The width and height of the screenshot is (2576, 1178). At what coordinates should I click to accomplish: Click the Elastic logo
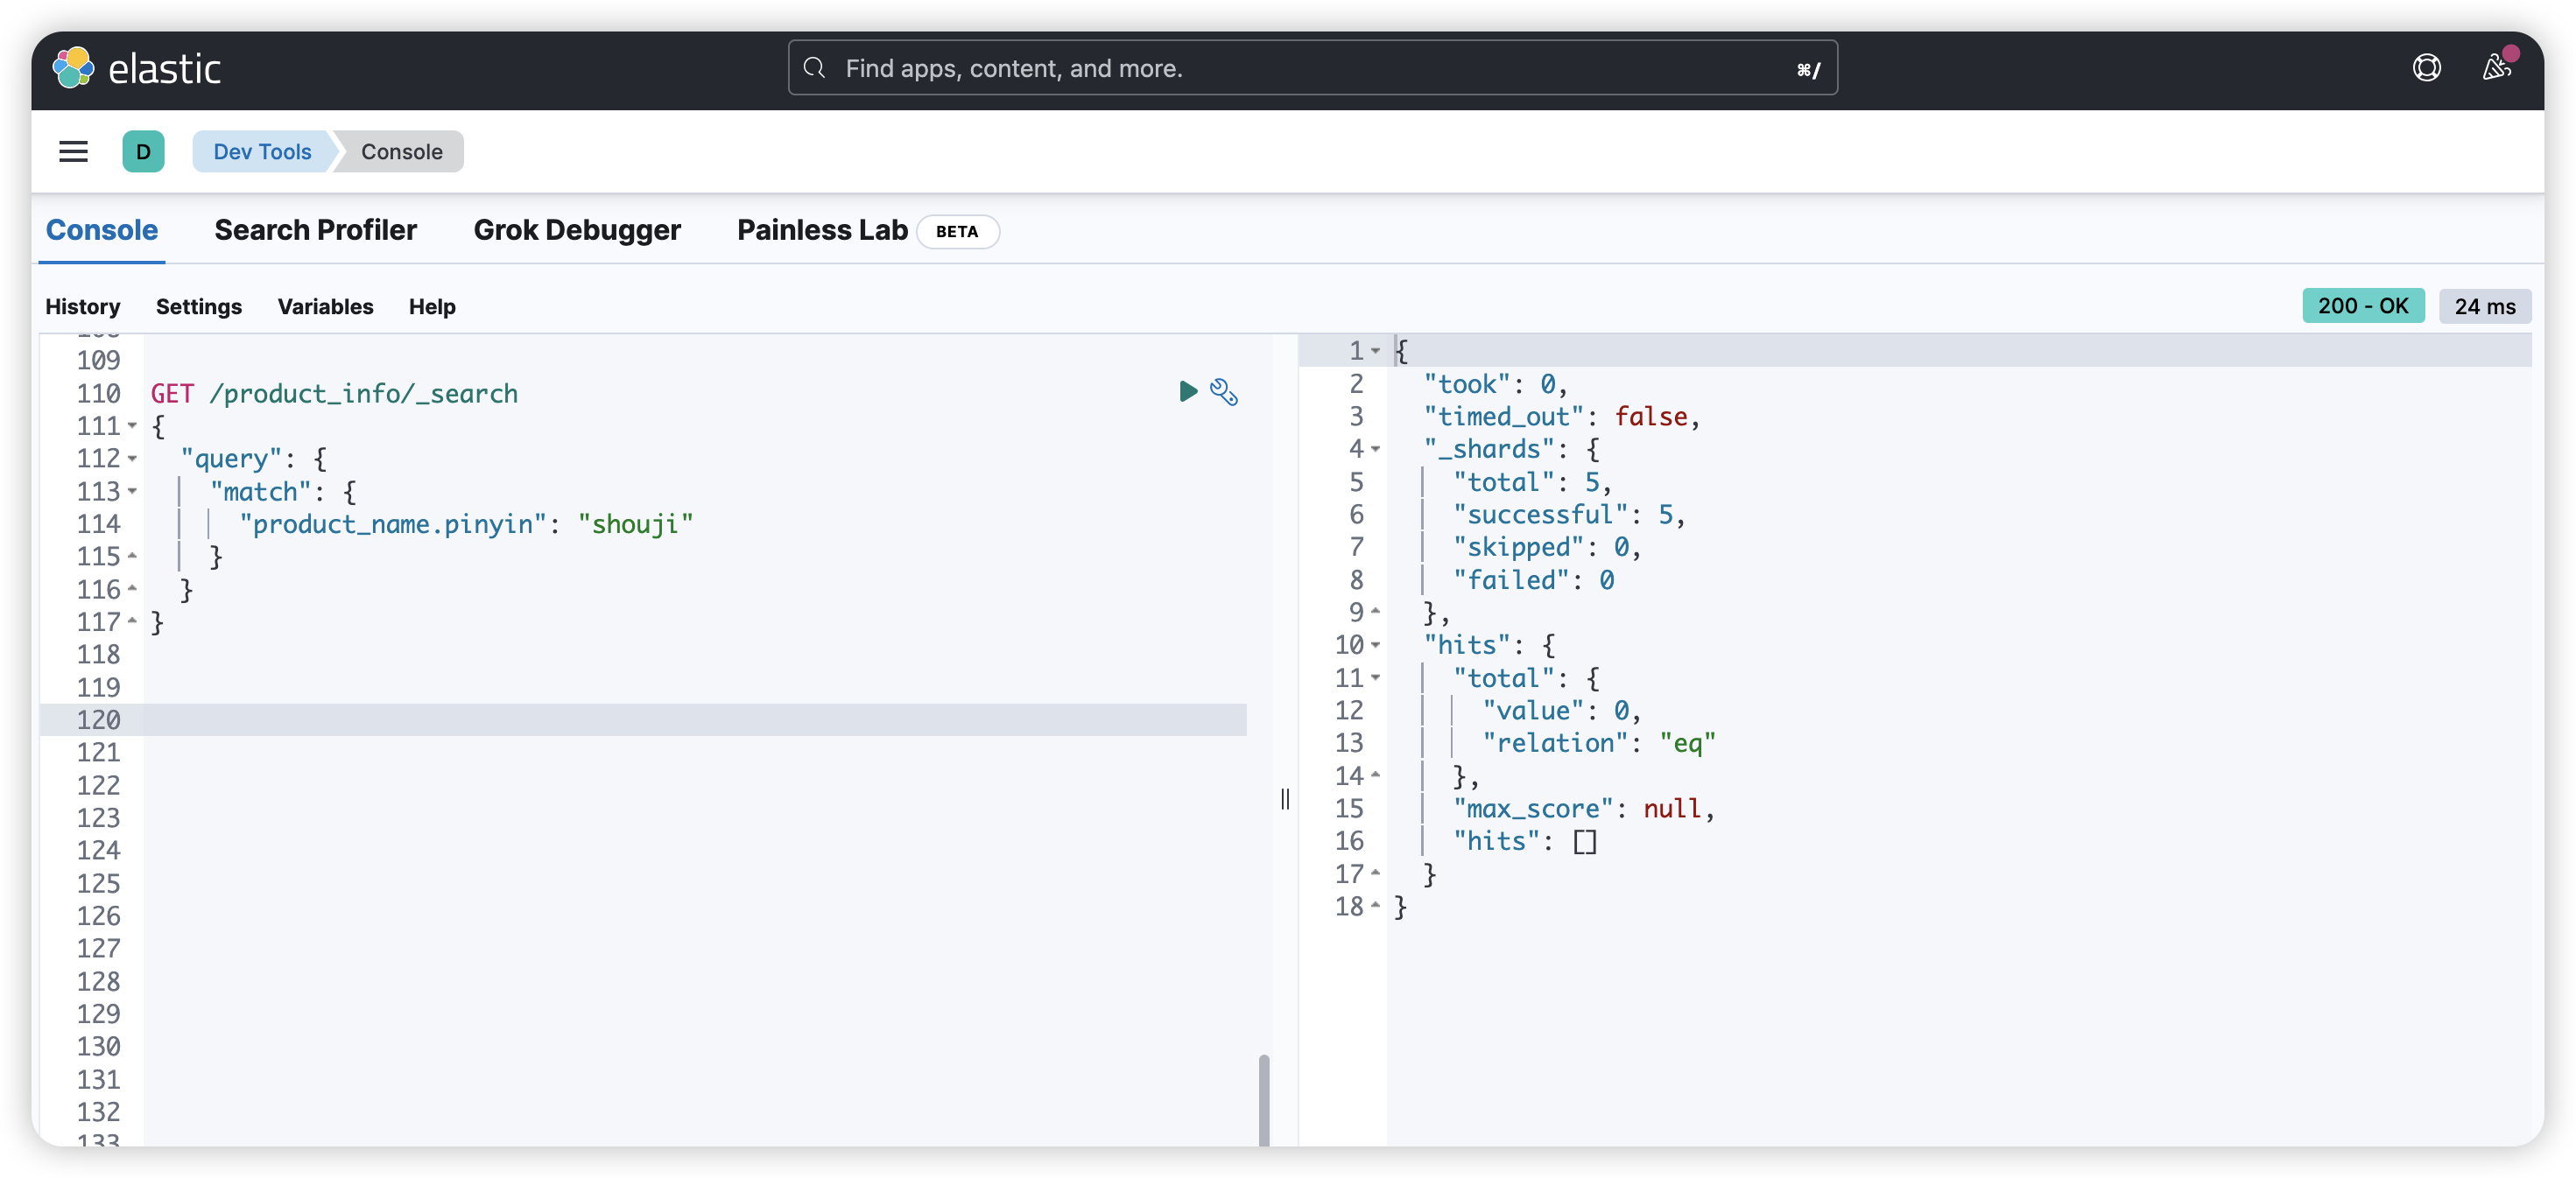[x=137, y=68]
